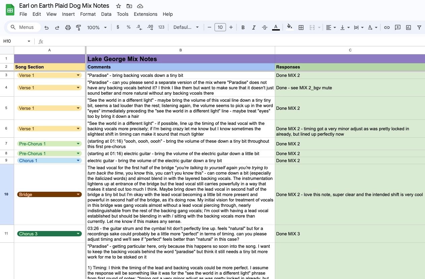Open the Chorus 1 dropdown chip
The height and width of the screenshot is (279, 425).
[x=50, y=160]
